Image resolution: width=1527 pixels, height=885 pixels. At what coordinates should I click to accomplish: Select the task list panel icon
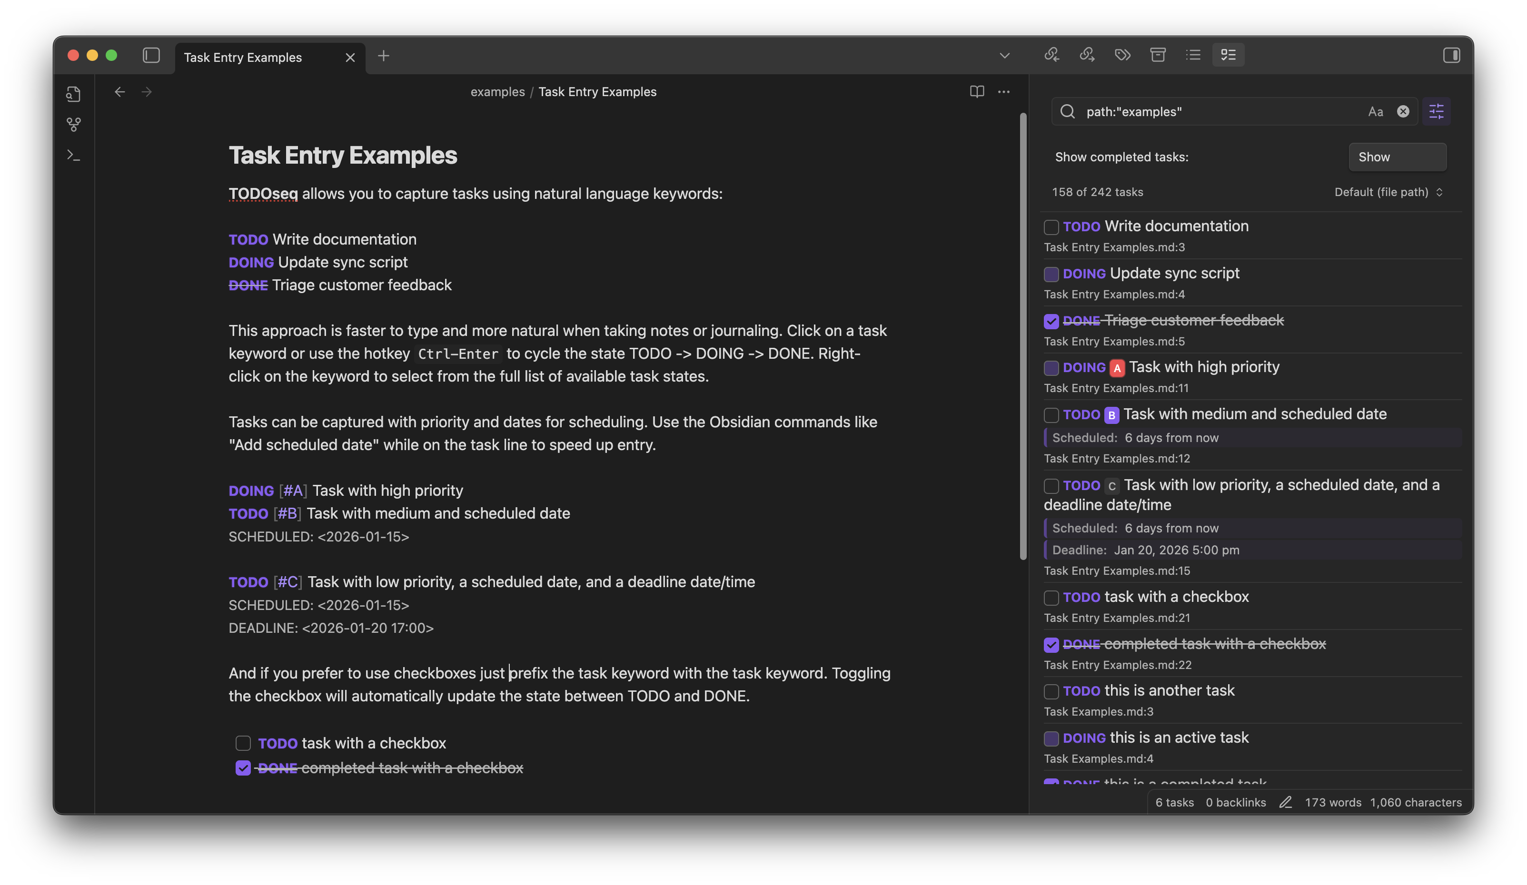click(x=1228, y=55)
